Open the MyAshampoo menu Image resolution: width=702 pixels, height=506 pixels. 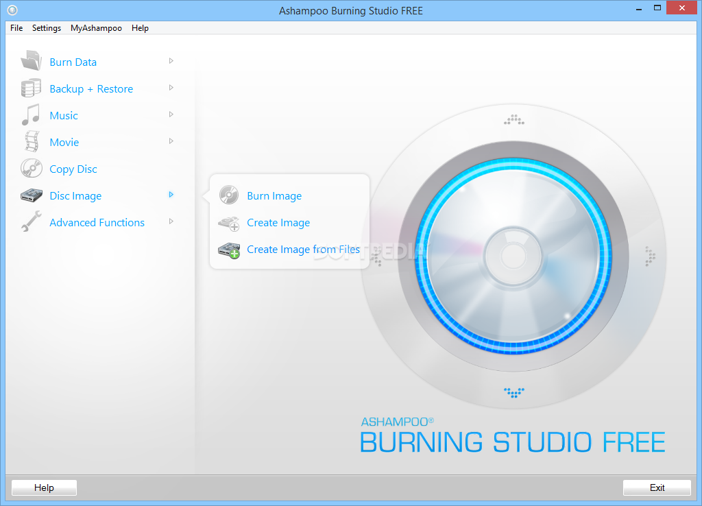pos(96,27)
